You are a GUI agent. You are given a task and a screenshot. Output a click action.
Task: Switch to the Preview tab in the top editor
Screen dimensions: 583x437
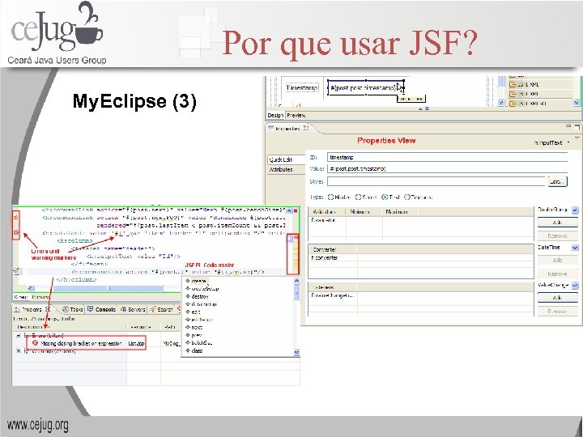coord(296,115)
